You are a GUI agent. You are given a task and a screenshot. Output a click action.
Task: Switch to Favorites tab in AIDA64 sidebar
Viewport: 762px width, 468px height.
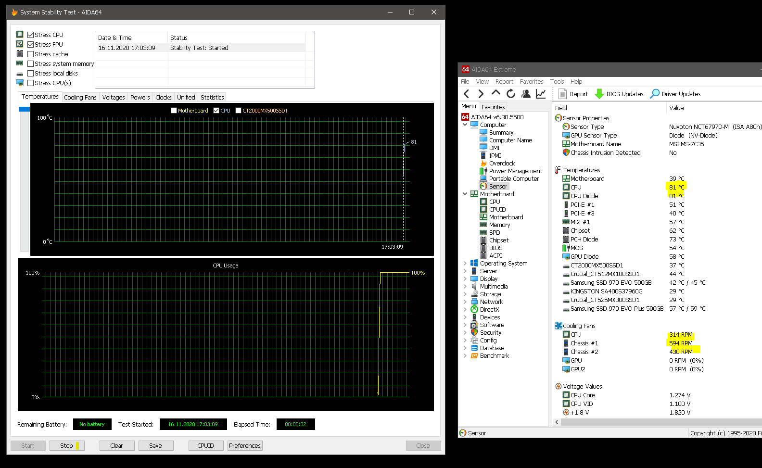[x=493, y=107]
